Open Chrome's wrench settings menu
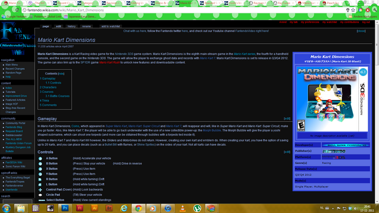 tap(374, 10)
